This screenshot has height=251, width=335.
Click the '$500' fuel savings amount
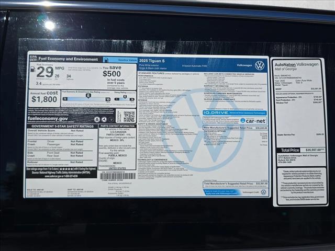(111, 74)
